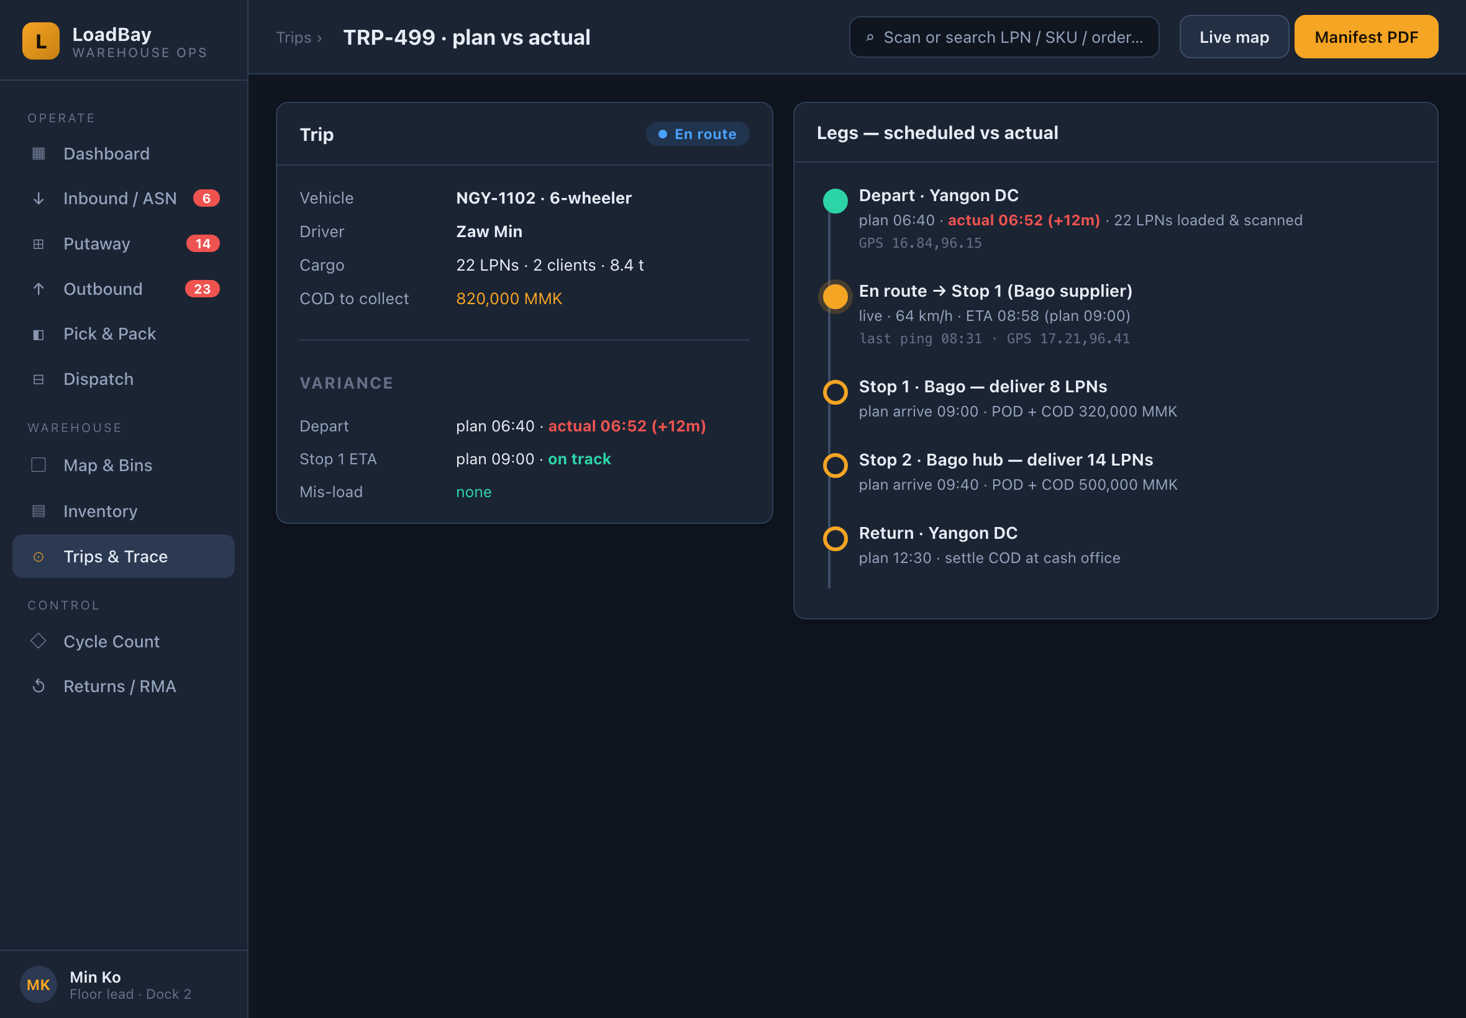Click last ping 08:31 GPS line
The height and width of the screenshot is (1018, 1466).
(x=995, y=339)
